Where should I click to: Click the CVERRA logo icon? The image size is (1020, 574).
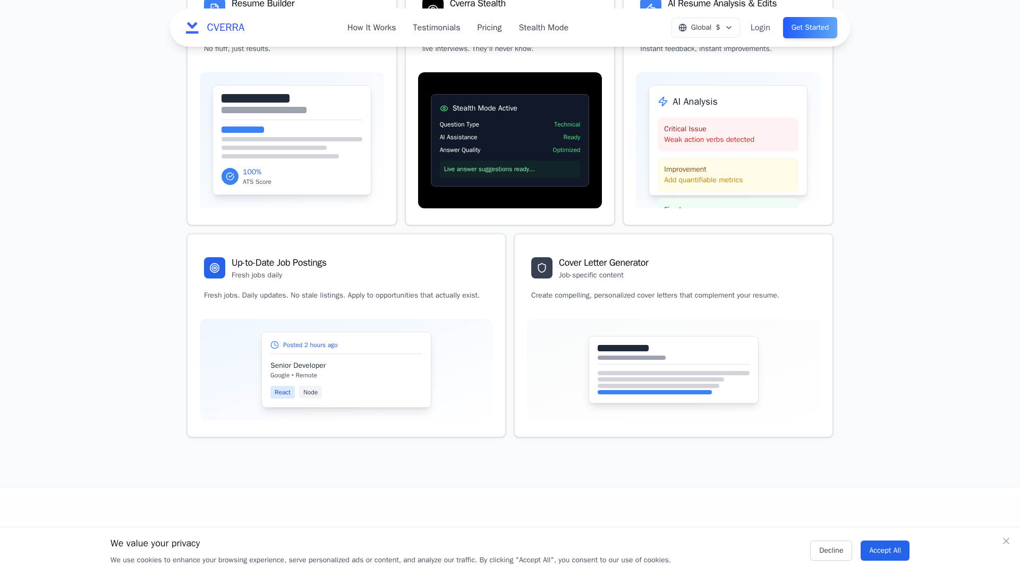point(192,28)
